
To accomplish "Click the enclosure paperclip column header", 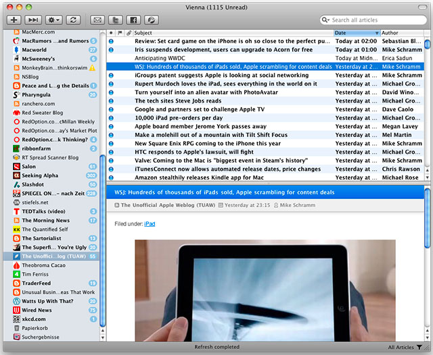I will [x=129, y=33].
